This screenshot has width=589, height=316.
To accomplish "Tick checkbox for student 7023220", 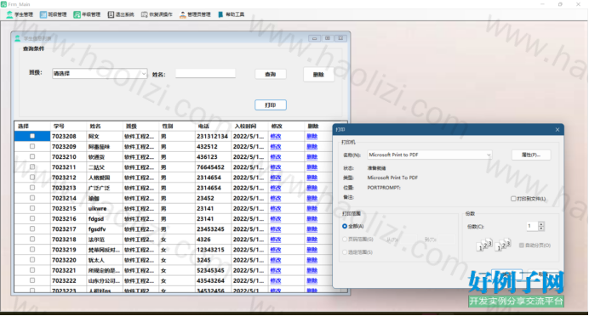I will [32, 260].
